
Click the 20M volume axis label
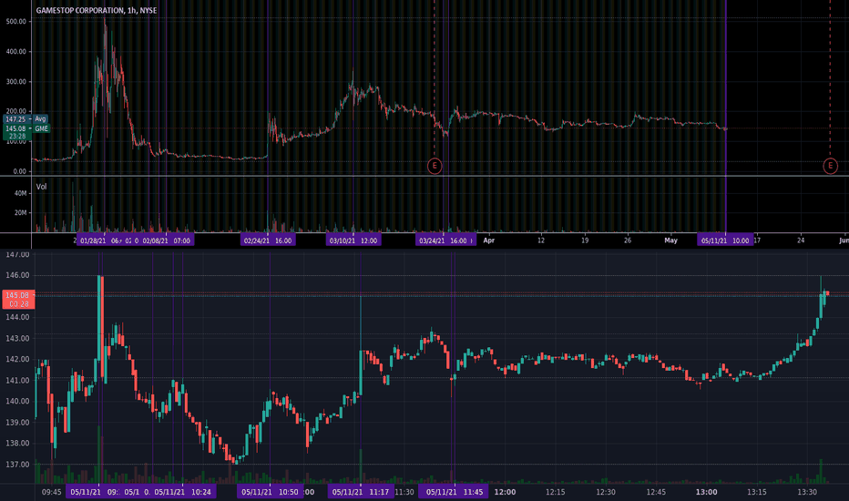click(21, 213)
